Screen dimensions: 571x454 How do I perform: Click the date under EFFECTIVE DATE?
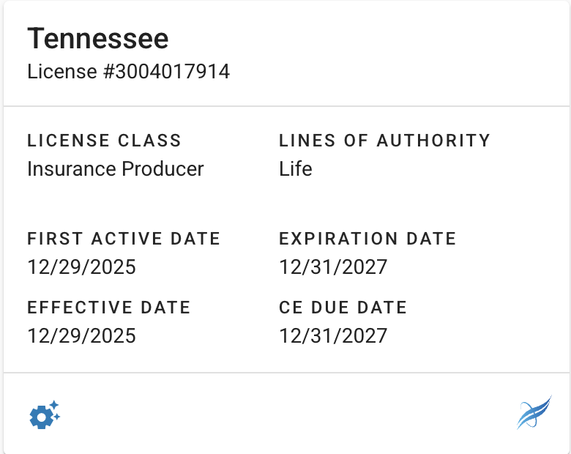coord(81,335)
